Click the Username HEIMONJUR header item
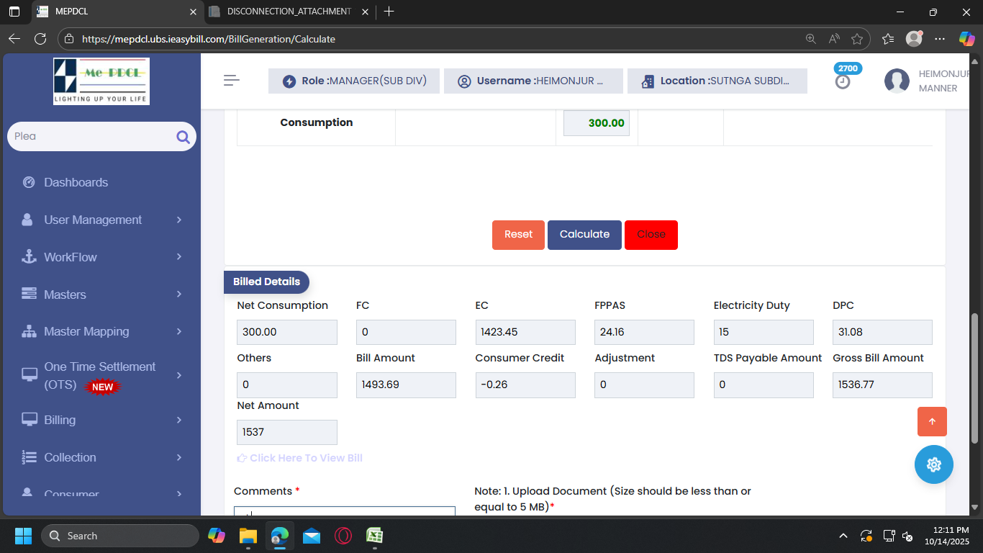Image resolution: width=983 pixels, height=553 pixels. click(x=533, y=81)
